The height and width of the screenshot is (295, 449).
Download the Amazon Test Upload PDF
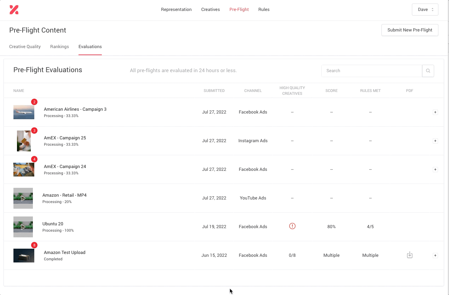coord(410,255)
